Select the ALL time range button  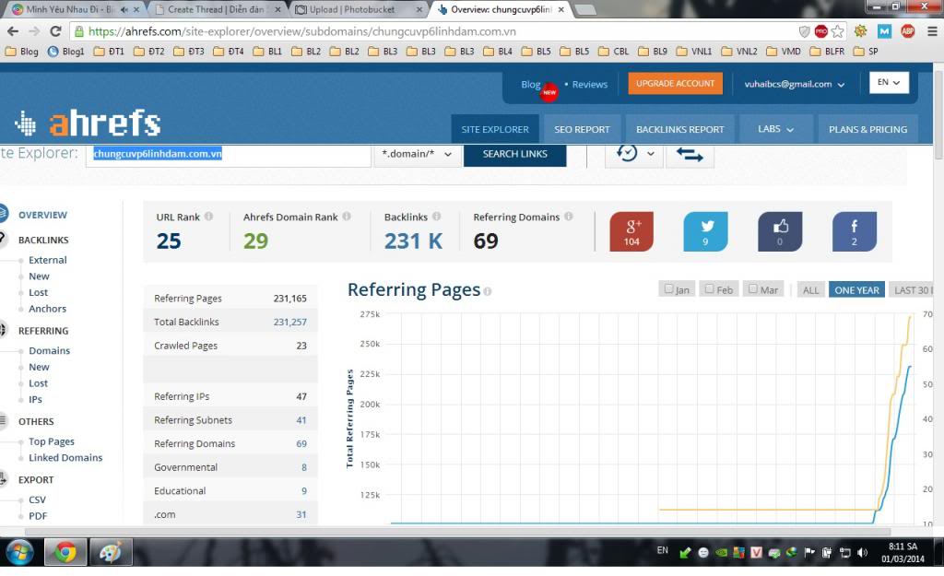[x=810, y=290]
